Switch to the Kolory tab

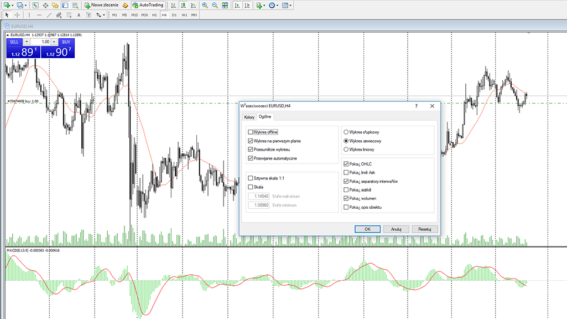(249, 117)
